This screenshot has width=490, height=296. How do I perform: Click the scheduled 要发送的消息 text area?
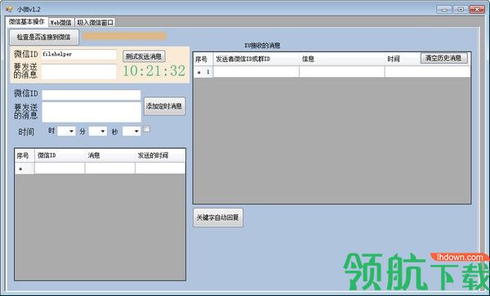click(x=91, y=112)
